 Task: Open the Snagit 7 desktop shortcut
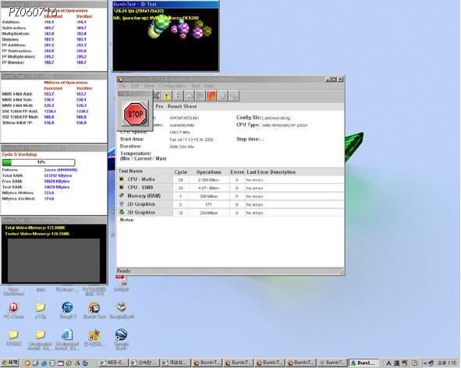click(68, 310)
